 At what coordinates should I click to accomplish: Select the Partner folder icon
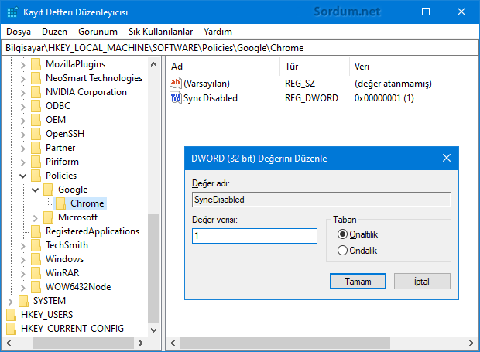36,148
